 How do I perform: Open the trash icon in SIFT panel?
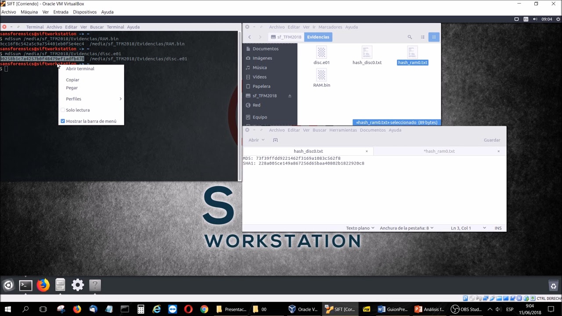click(553, 286)
